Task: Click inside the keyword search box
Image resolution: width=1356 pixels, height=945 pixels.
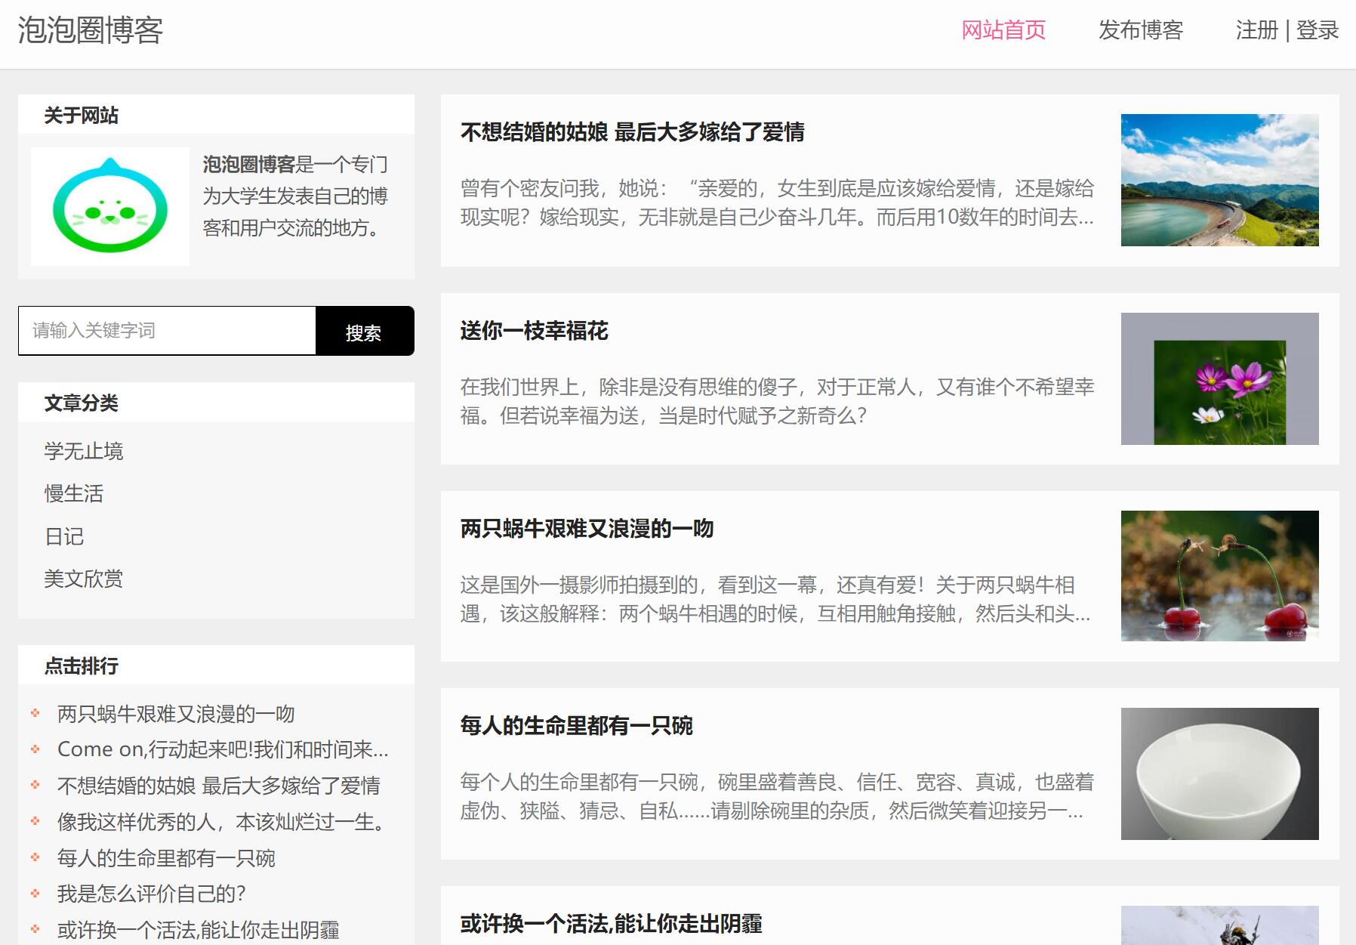Action: 166,331
